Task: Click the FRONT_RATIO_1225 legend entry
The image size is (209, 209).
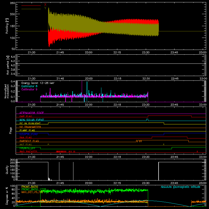Action: tap(34, 189)
